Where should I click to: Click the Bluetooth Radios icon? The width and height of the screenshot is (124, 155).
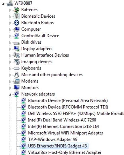click(x=16, y=23)
